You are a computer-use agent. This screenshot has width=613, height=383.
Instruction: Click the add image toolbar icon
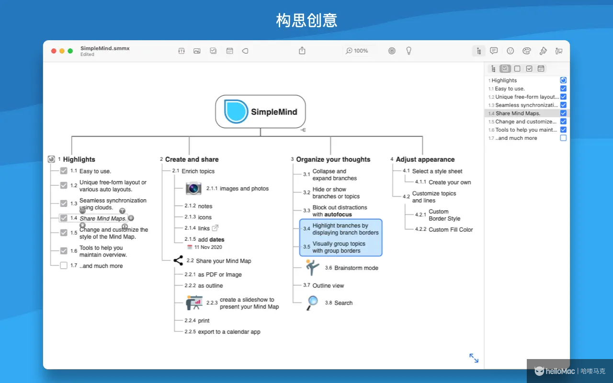point(197,51)
